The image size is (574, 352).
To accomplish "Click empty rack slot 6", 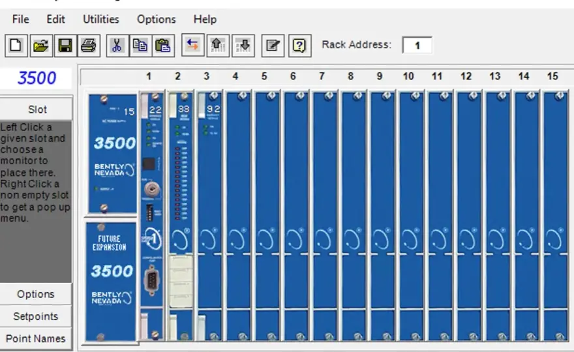I will click(296, 216).
